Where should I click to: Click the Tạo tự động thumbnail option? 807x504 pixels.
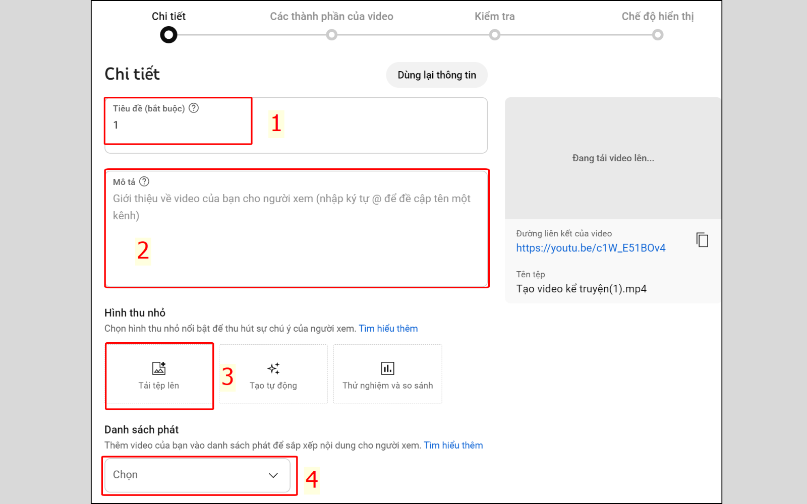pos(273,374)
